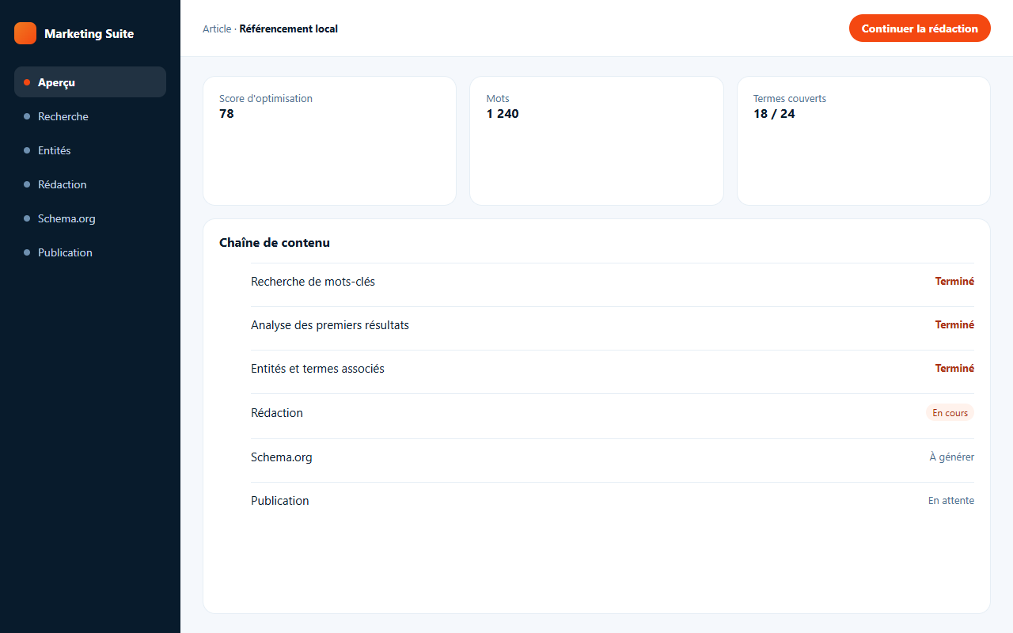The image size is (1013, 633).
Task: Click Terminé status for Analyse des premiers résultats
Action: 954,324
